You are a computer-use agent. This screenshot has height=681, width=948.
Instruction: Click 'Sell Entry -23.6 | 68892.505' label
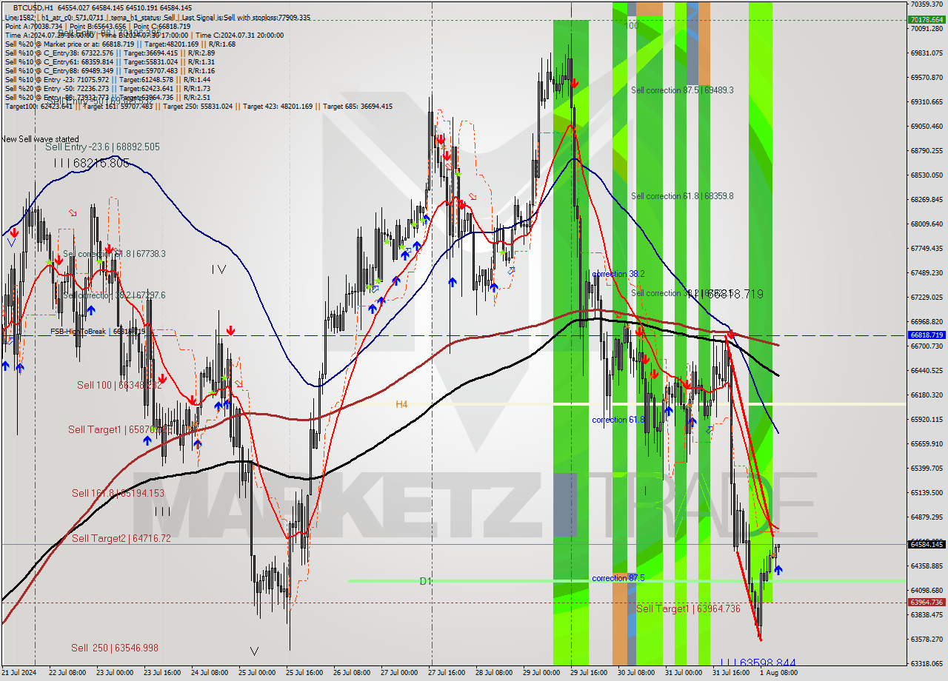[x=102, y=147]
